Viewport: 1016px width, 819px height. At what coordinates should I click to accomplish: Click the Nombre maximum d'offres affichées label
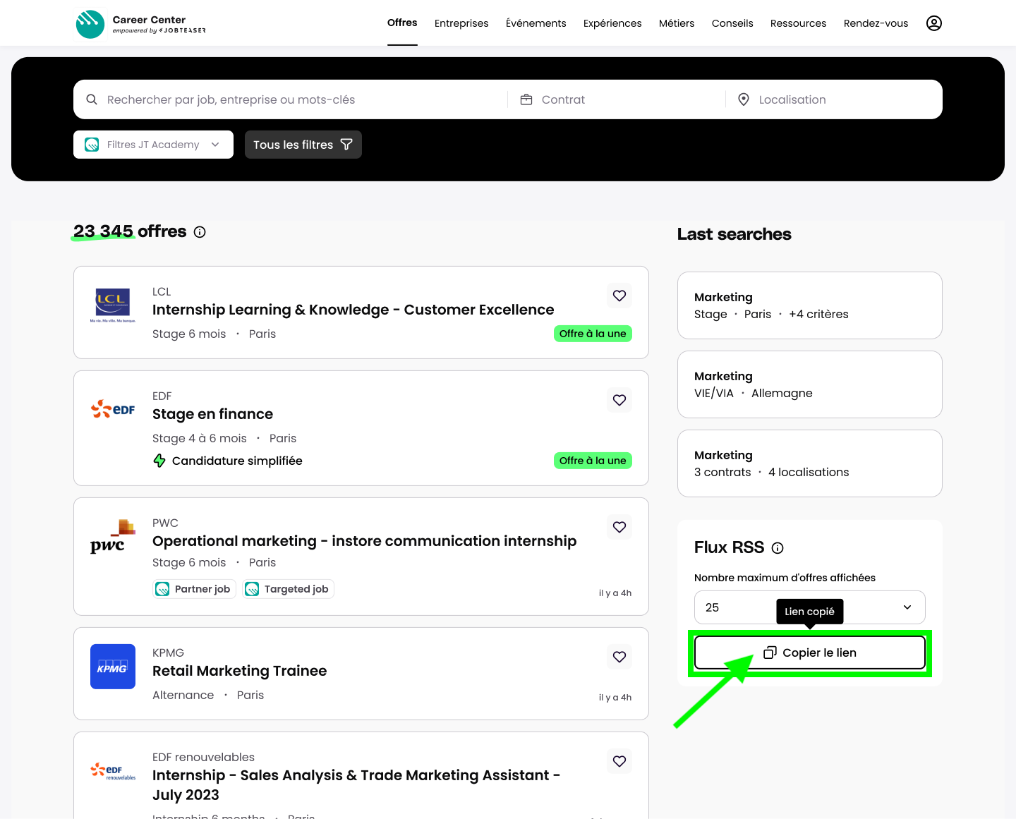click(x=785, y=578)
